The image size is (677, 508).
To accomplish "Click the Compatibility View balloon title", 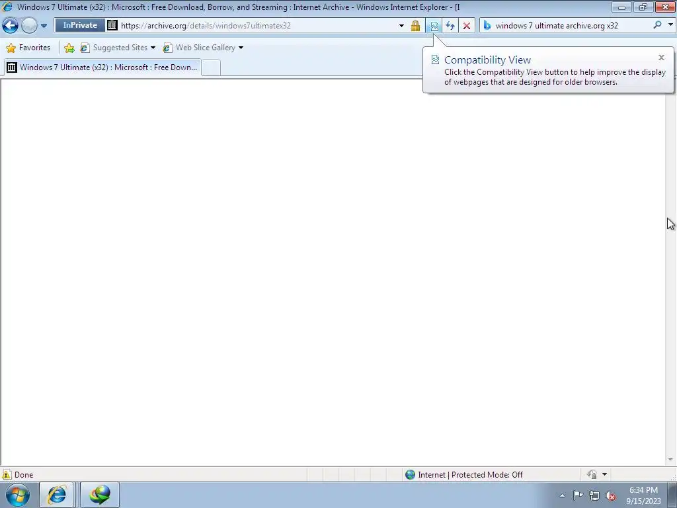I will pyautogui.click(x=487, y=60).
